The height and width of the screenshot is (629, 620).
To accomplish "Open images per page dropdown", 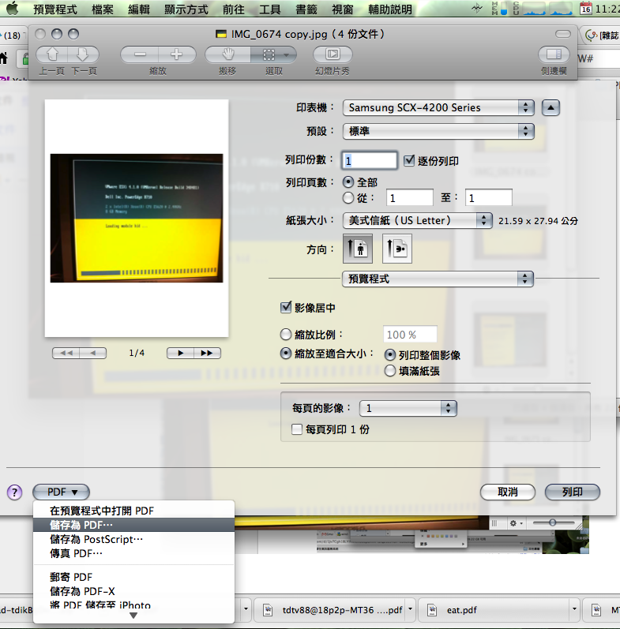I will point(408,408).
